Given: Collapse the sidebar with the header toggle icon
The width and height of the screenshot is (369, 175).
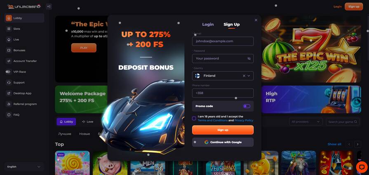Looking at the screenshot, I should (49, 7).
